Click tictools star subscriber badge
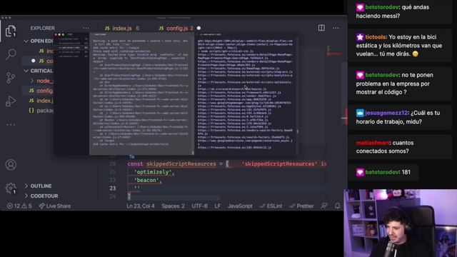 coord(360,37)
